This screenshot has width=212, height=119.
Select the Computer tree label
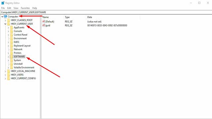[x=13, y=17]
